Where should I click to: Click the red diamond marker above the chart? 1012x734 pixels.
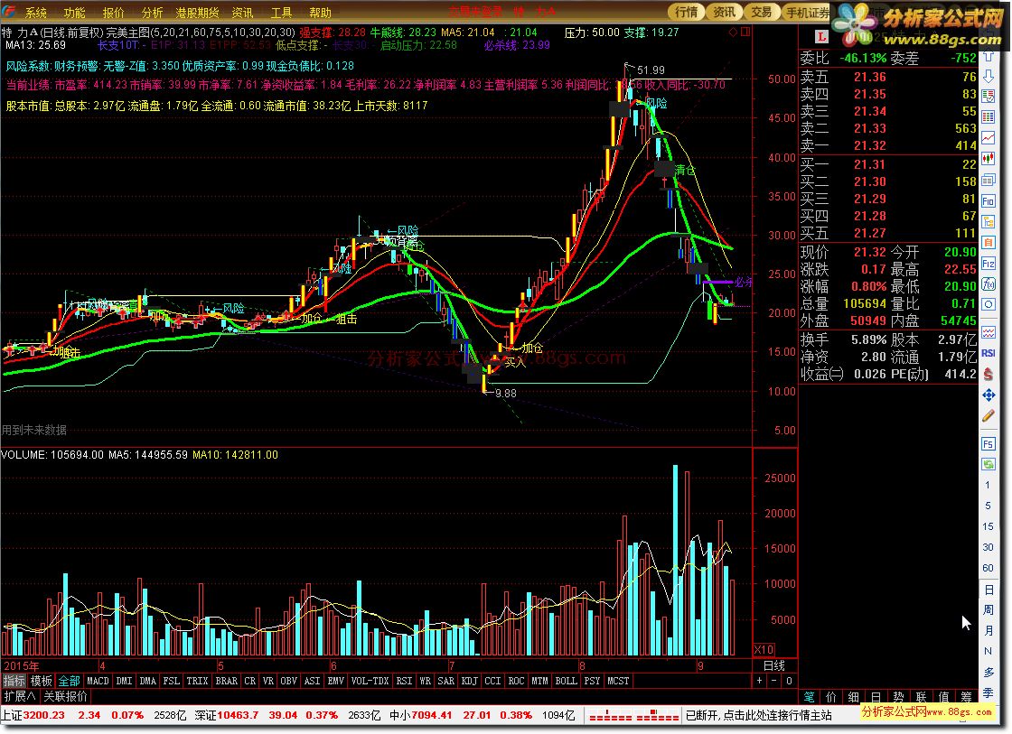(x=733, y=32)
